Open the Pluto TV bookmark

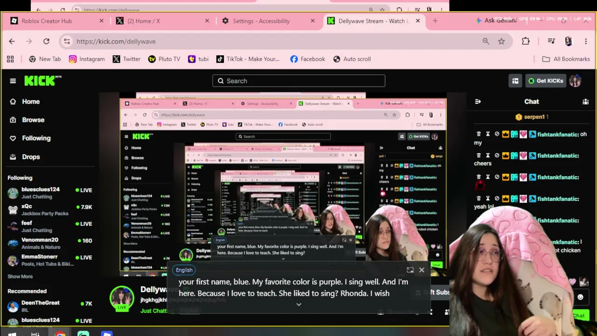coord(164,59)
